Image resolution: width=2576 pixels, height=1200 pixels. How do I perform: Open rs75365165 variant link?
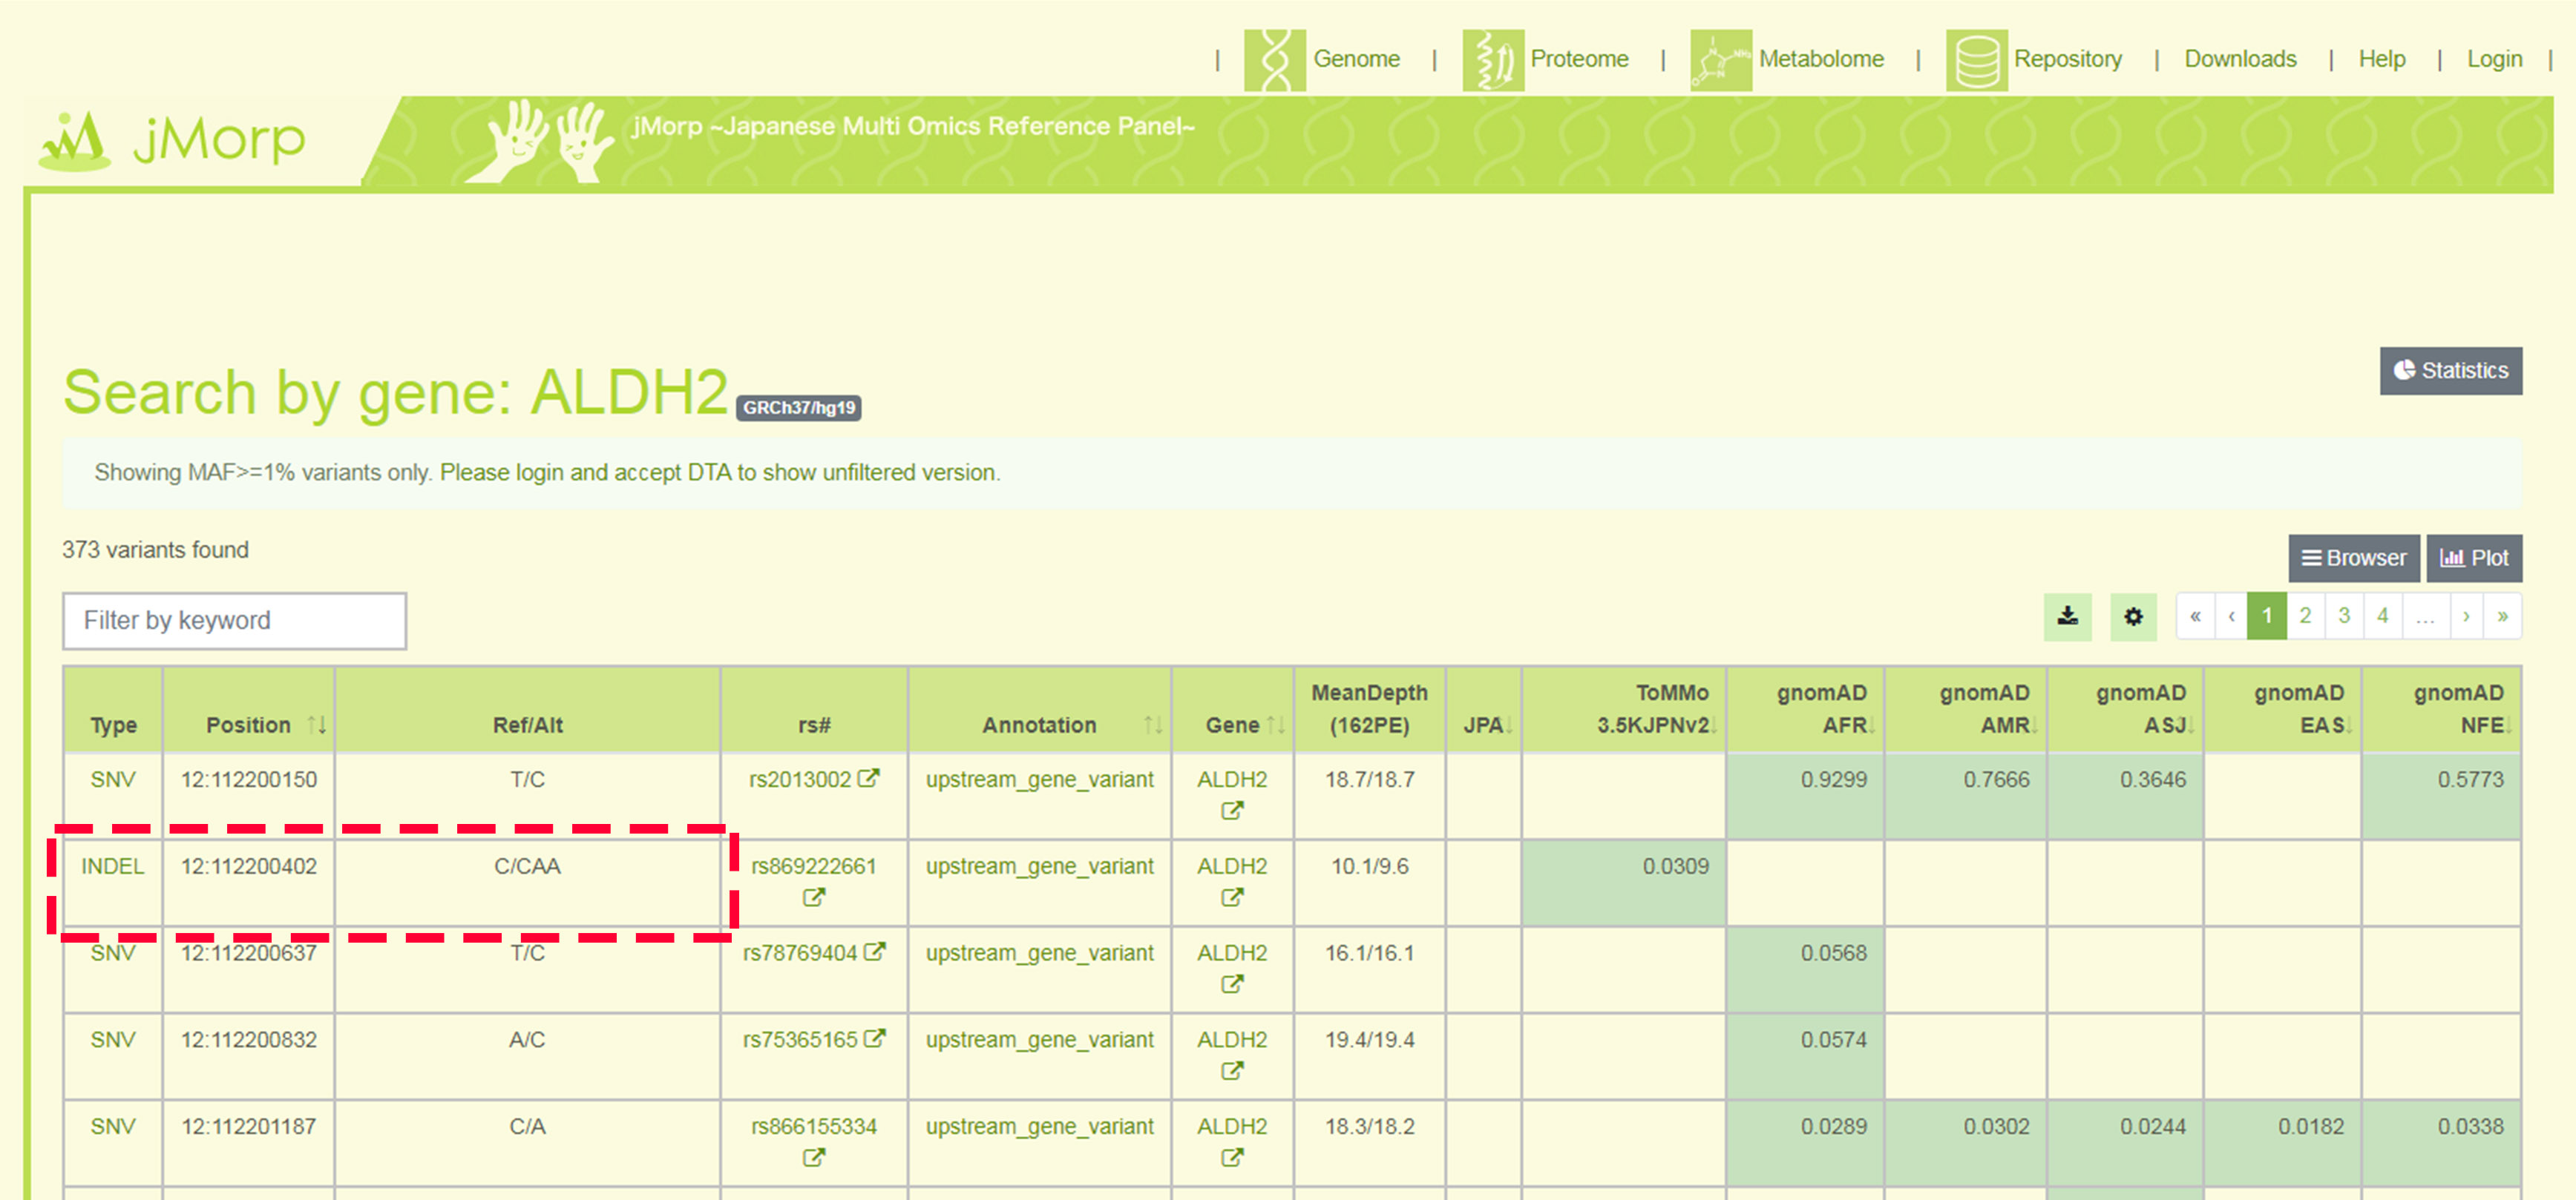(x=800, y=1040)
